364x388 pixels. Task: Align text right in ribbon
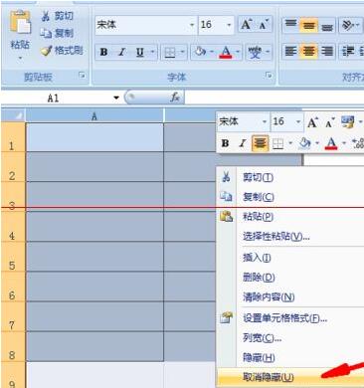[327, 52]
